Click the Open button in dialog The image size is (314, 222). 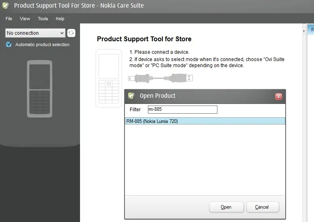click(x=226, y=207)
